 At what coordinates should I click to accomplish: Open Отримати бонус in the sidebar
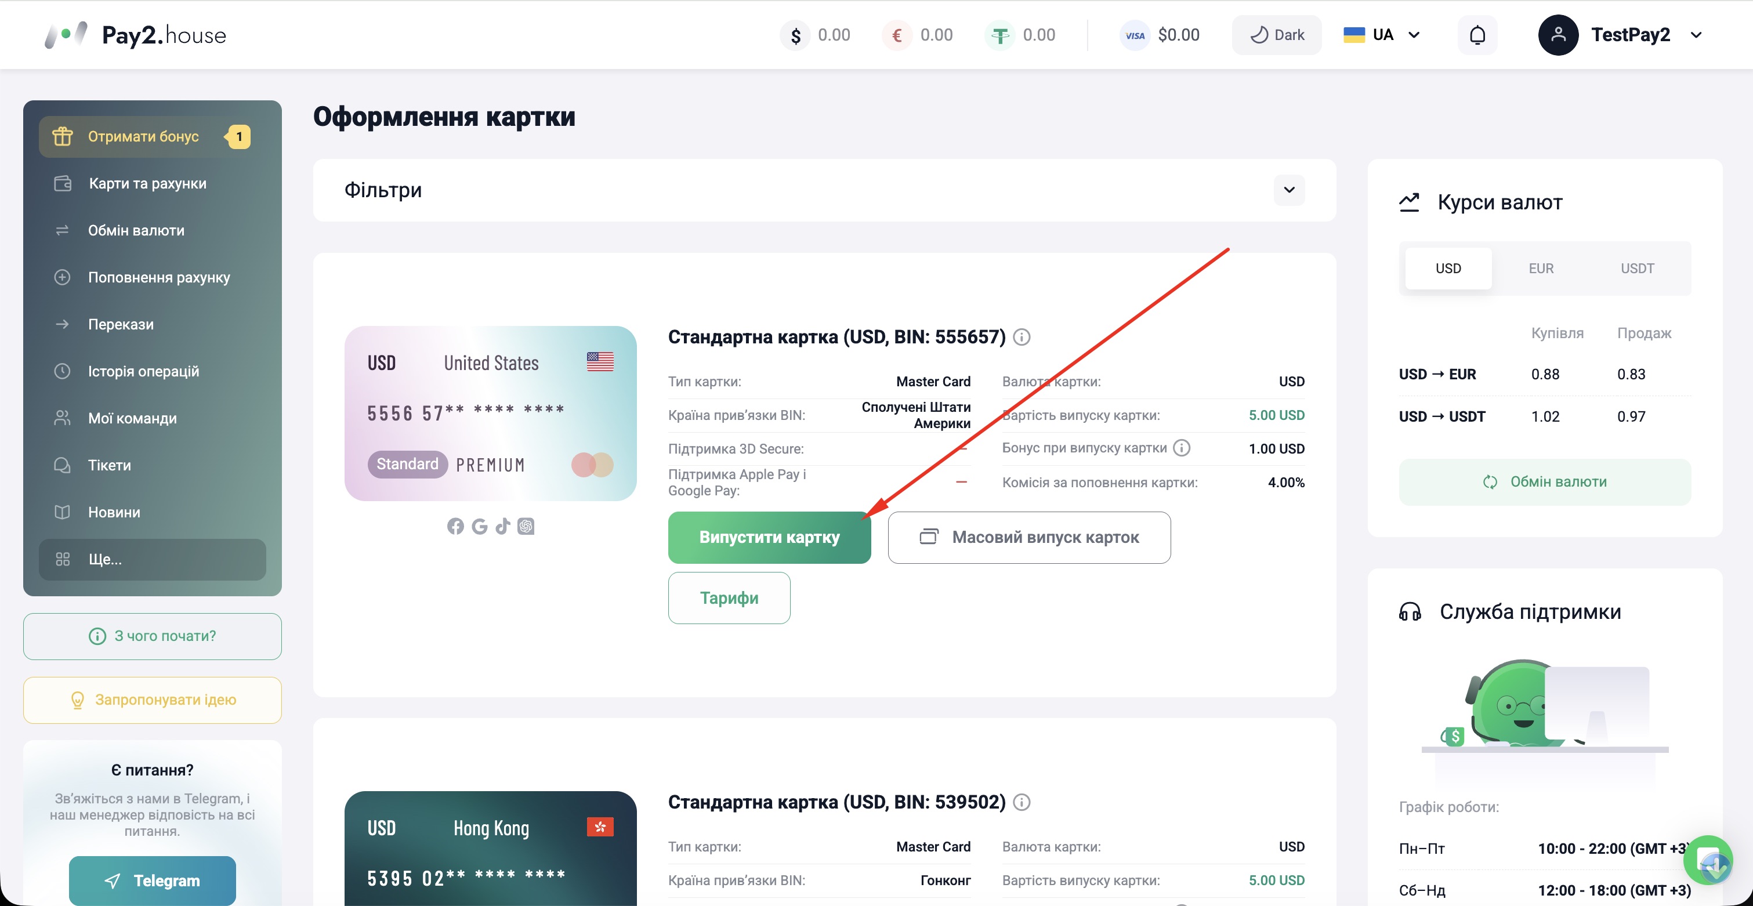pyautogui.click(x=153, y=137)
